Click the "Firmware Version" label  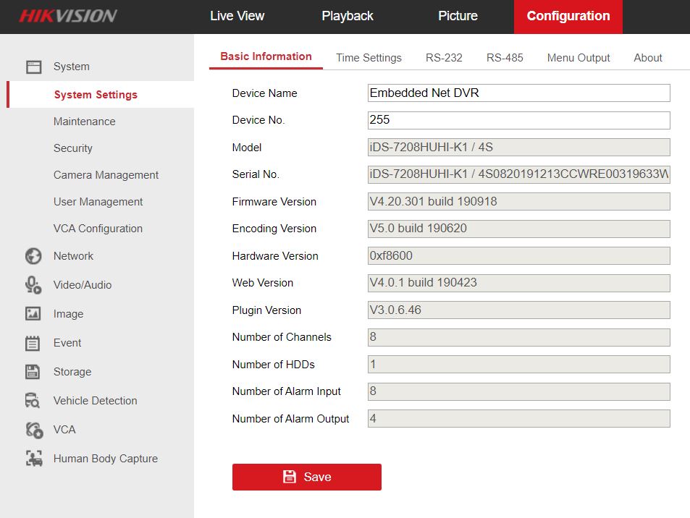(x=274, y=202)
